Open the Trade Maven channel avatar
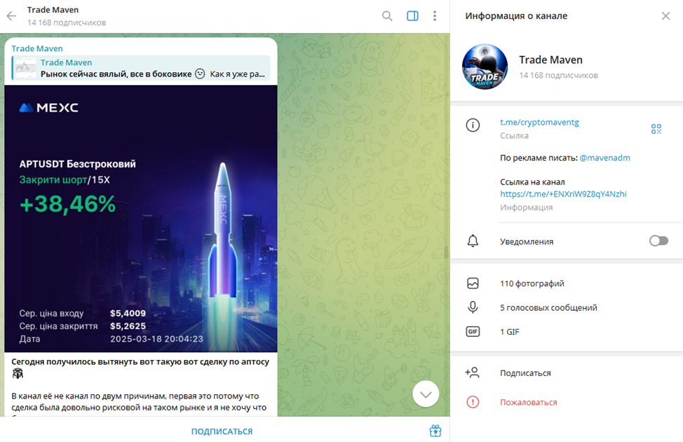Screen dimensions: 683x442 pyautogui.click(x=485, y=67)
